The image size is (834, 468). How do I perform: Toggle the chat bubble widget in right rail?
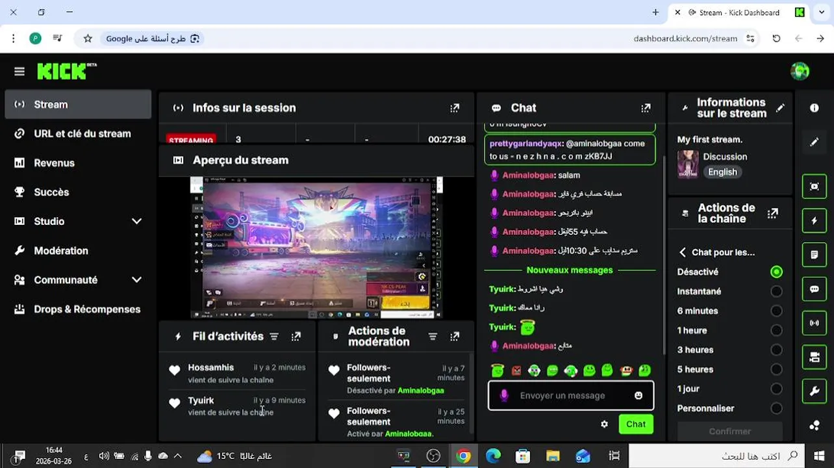815,289
